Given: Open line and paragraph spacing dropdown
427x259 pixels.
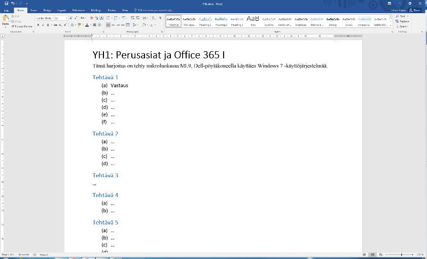Looking at the screenshot, I should click(136, 25).
